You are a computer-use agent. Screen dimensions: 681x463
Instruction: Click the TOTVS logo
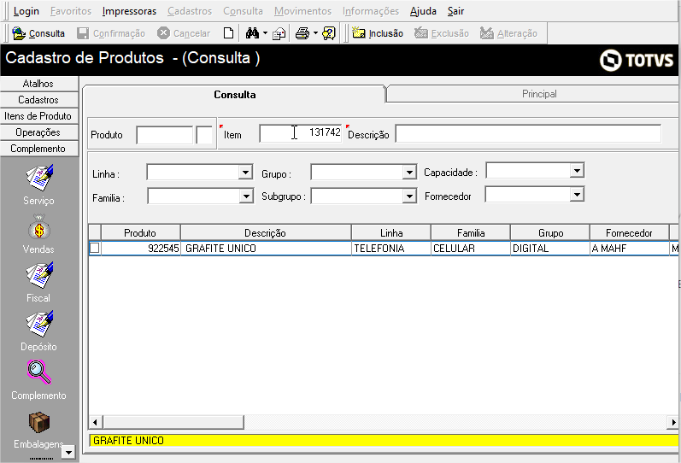pyautogui.click(x=637, y=60)
